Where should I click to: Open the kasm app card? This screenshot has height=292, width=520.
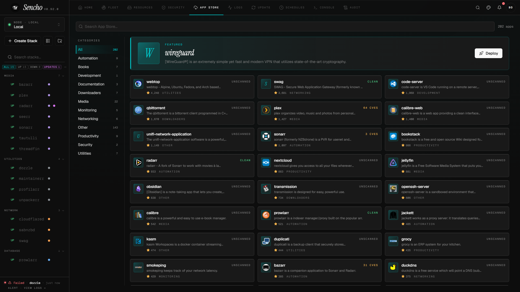click(192, 244)
